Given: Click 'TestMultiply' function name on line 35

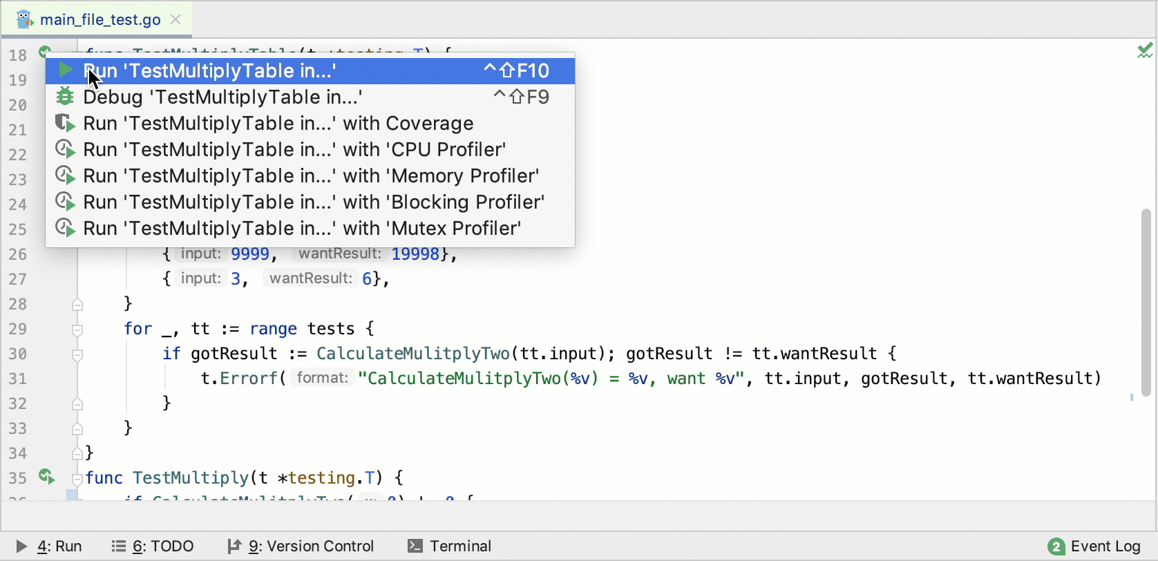Looking at the screenshot, I should pyautogui.click(x=191, y=478).
